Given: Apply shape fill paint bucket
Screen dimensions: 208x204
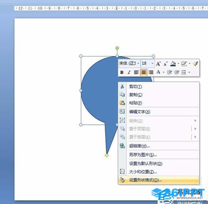Looking at the screenshot, I should (173, 64).
